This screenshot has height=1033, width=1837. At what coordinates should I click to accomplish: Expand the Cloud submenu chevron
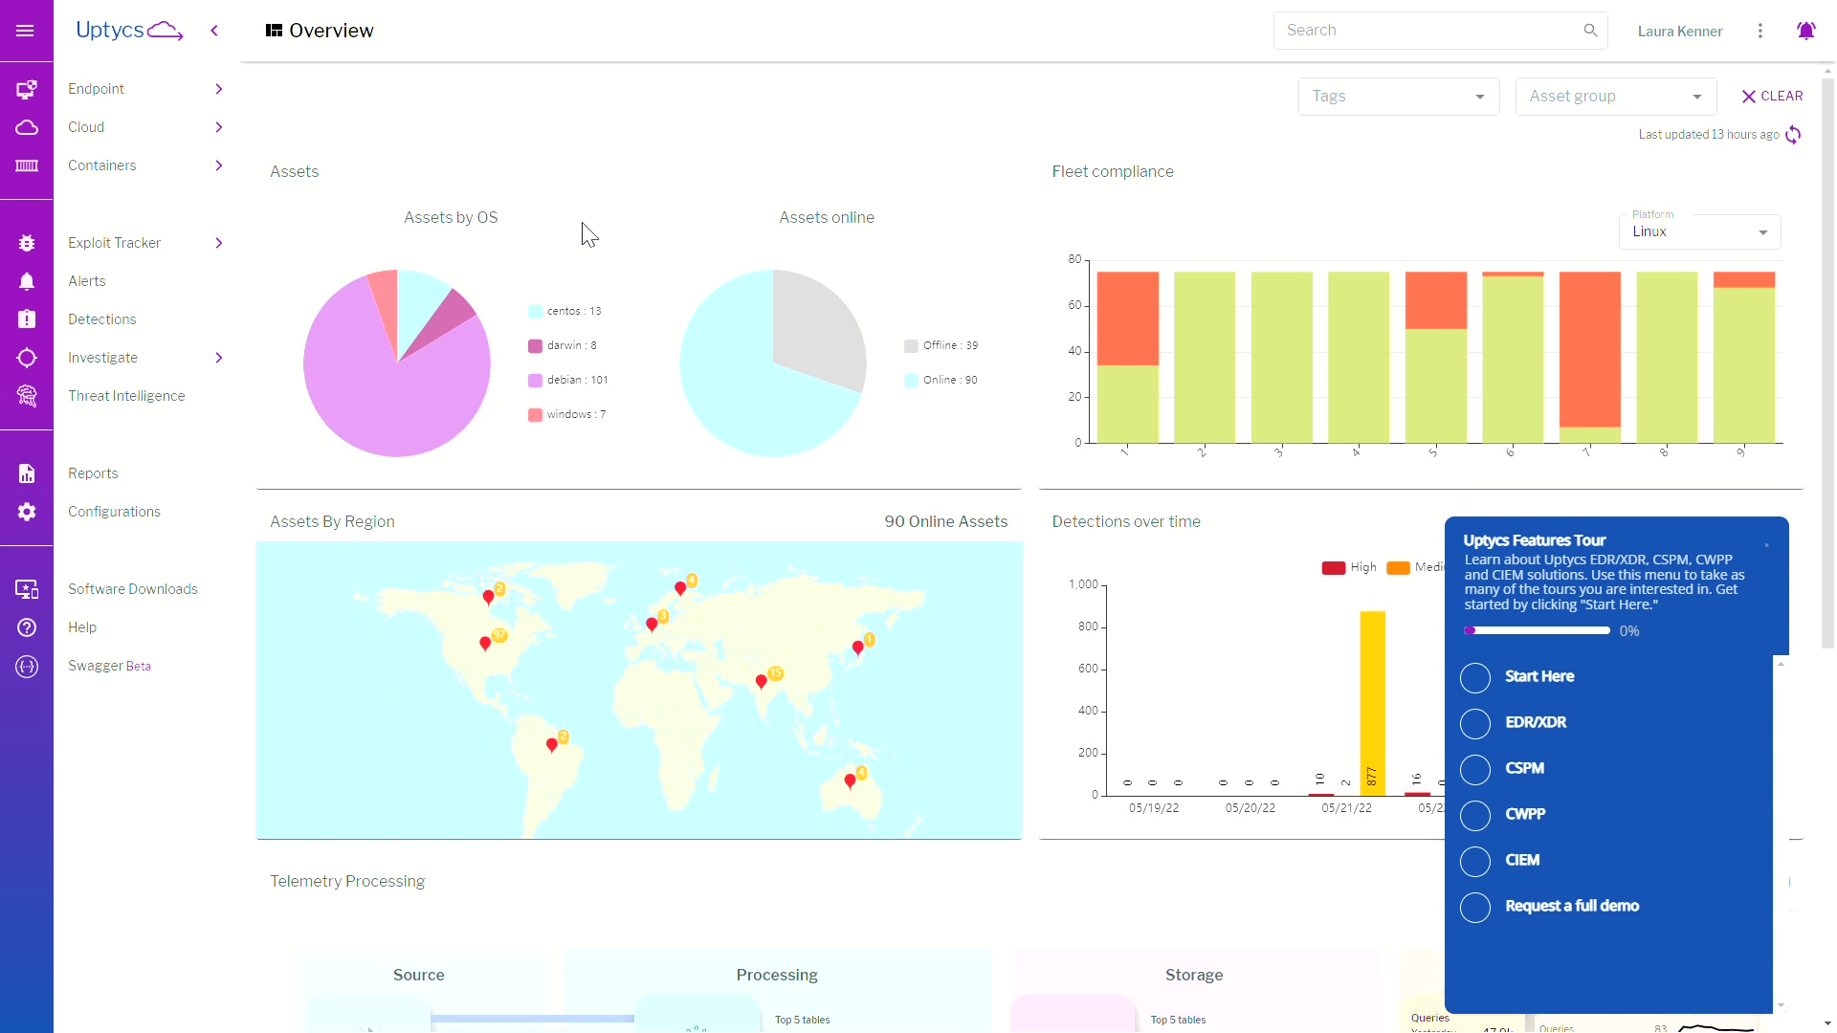click(219, 127)
